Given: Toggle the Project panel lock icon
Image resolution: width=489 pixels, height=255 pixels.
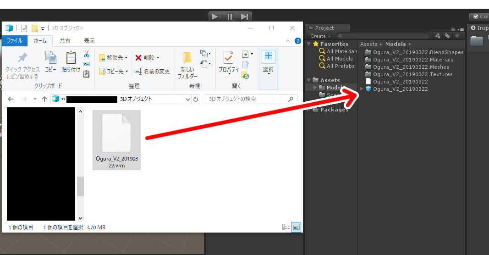Looking at the screenshot, I should (x=453, y=29).
